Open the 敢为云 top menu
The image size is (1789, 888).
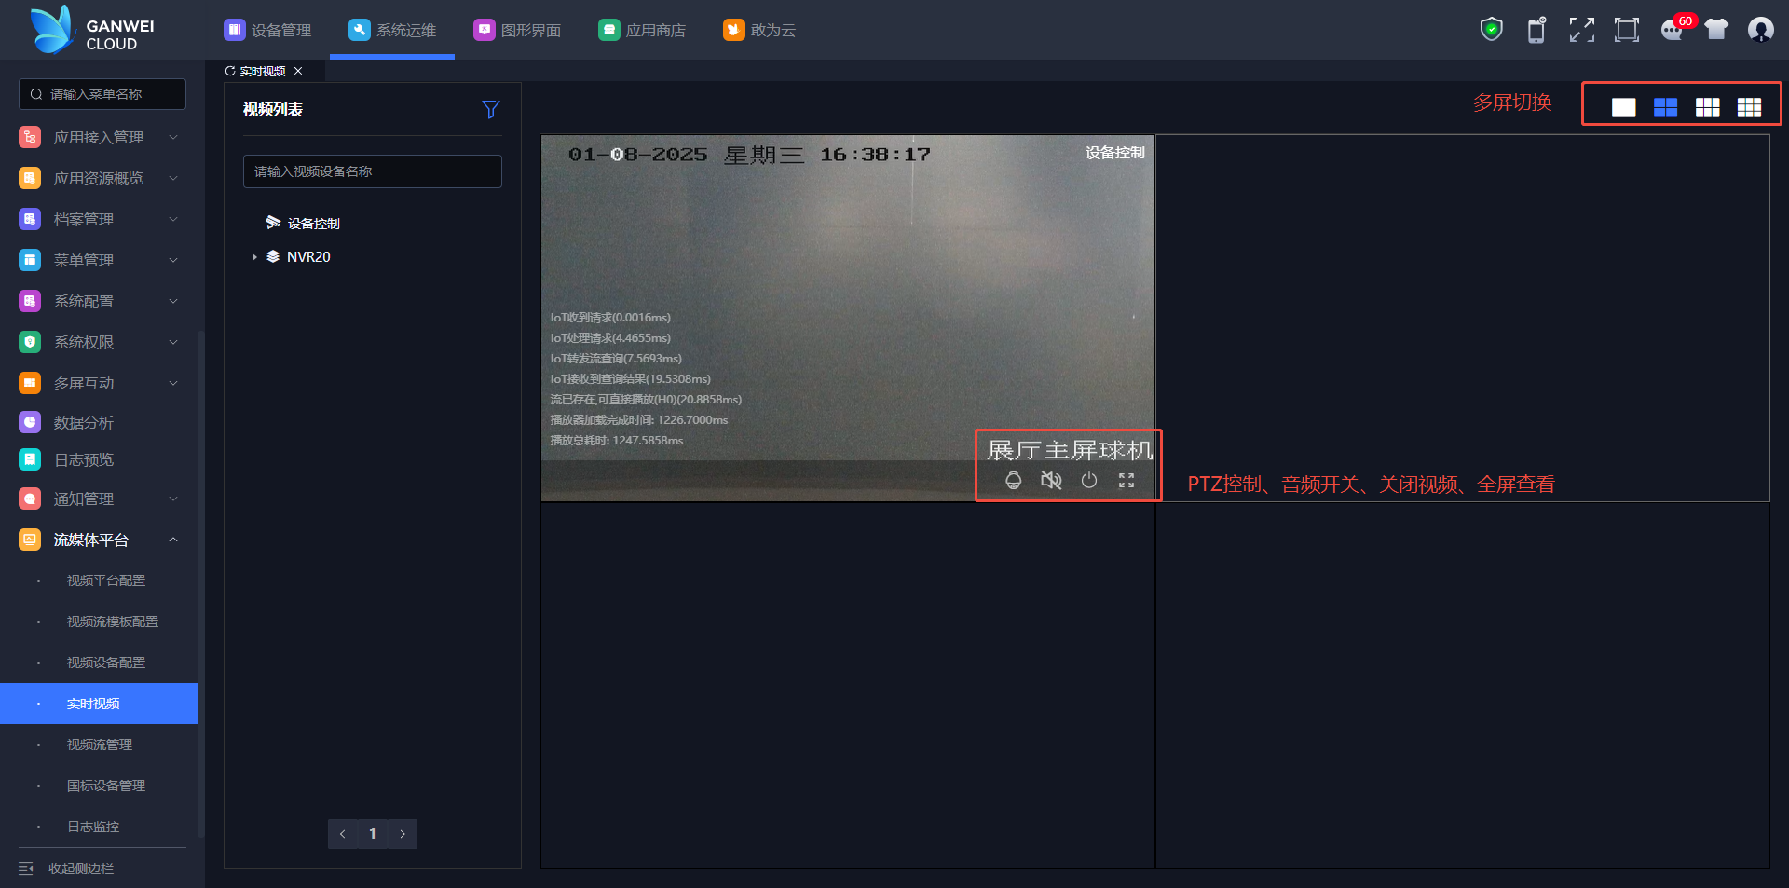[759, 30]
